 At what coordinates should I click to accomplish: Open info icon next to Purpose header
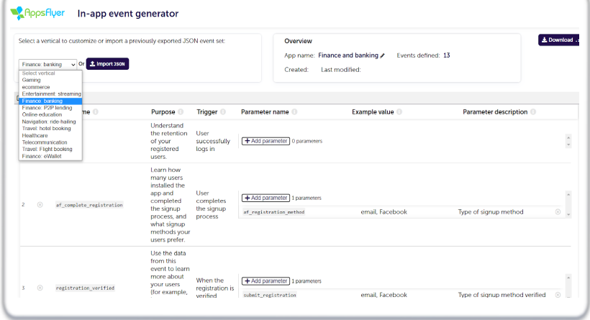point(181,111)
